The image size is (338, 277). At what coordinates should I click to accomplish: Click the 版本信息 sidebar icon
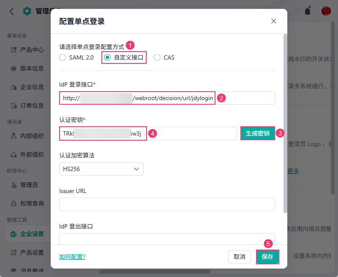point(14,68)
